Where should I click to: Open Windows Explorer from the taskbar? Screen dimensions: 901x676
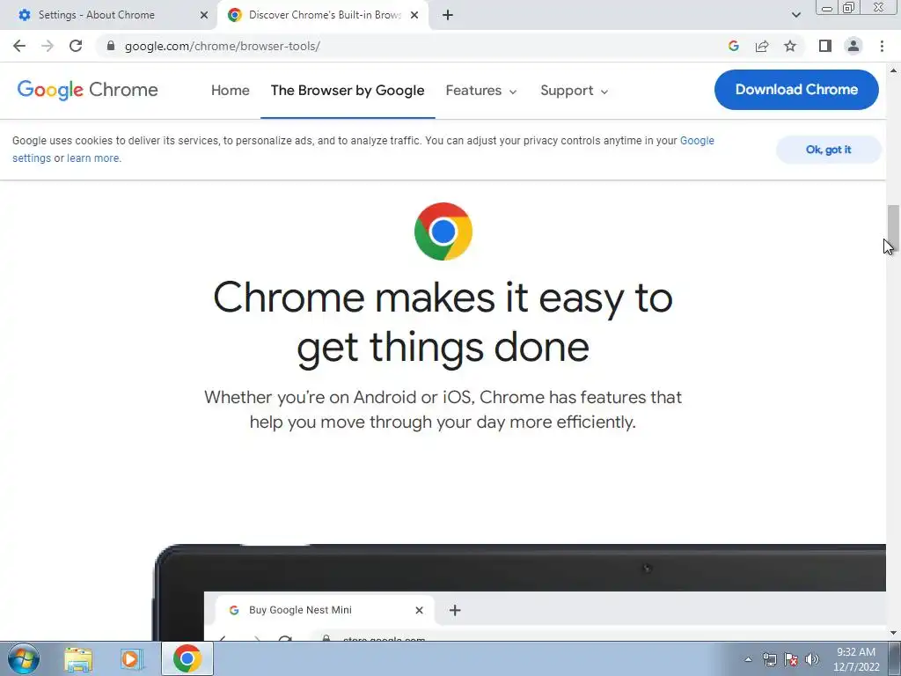(x=78, y=659)
